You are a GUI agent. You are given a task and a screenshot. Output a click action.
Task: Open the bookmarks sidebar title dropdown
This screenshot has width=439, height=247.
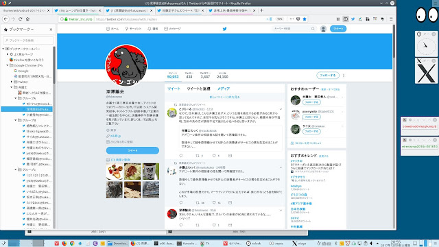[21, 29]
